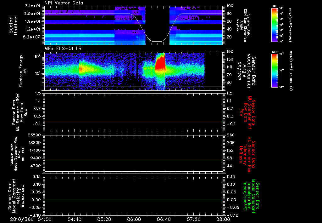Click the 08:00 time tick label
The width and height of the screenshot is (322, 223).
(223, 219)
